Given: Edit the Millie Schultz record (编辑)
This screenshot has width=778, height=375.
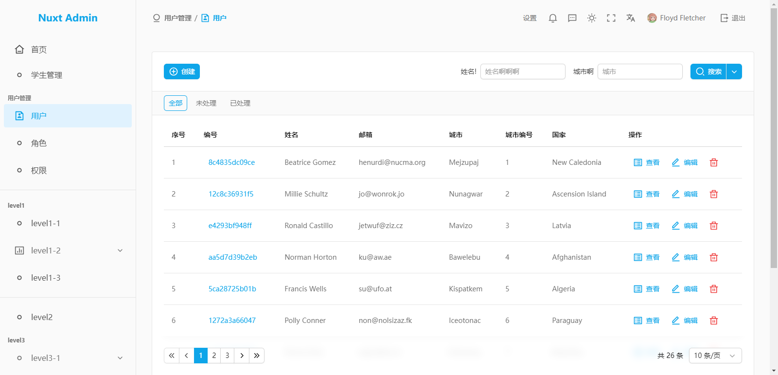Looking at the screenshot, I should pyautogui.click(x=685, y=194).
